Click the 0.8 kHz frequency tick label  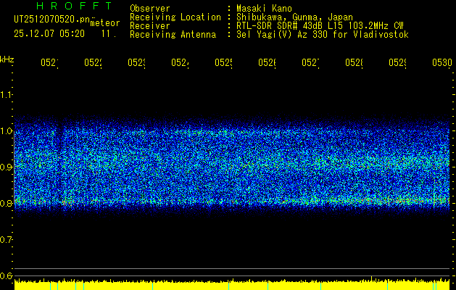click(7, 204)
